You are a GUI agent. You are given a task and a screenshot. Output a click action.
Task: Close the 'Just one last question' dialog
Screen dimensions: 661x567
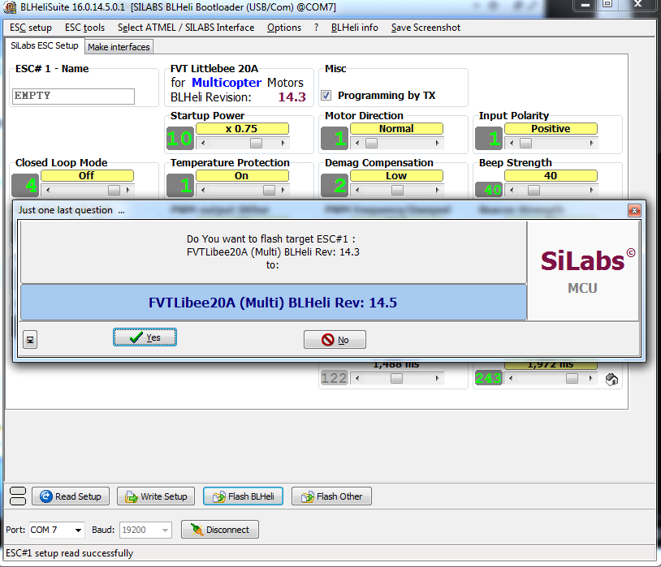[x=634, y=210]
